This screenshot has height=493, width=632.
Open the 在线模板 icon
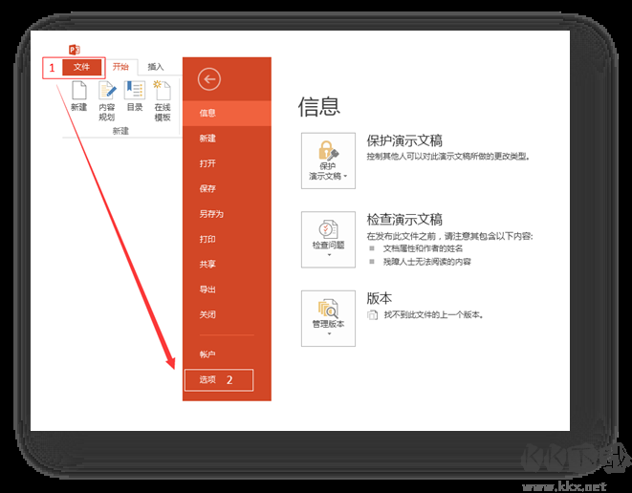[x=162, y=90]
